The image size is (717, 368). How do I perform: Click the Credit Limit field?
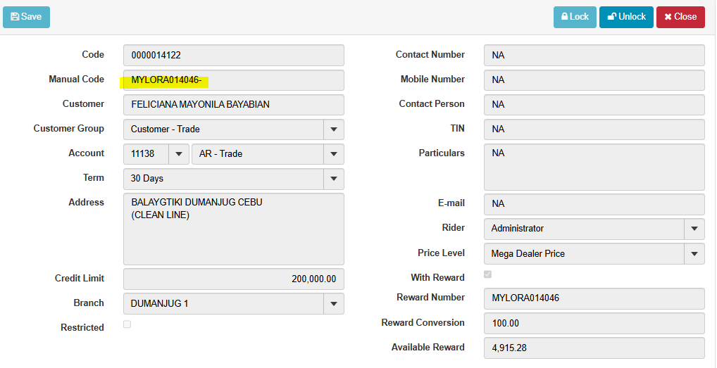click(233, 279)
